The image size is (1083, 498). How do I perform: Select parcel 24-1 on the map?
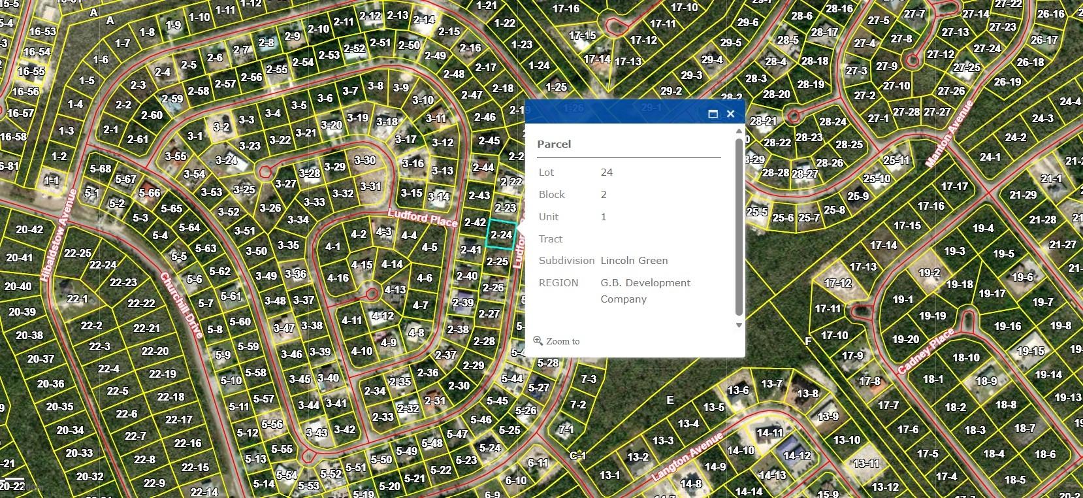[x=990, y=157]
